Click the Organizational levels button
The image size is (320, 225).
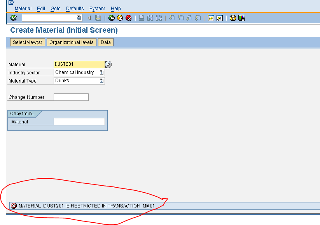pyautogui.click(x=71, y=42)
